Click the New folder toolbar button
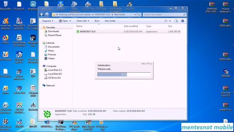Viewport: 234px width, 132px height. [110, 21]
